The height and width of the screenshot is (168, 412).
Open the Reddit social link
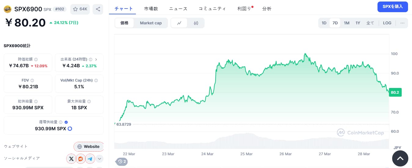[81, 159]
